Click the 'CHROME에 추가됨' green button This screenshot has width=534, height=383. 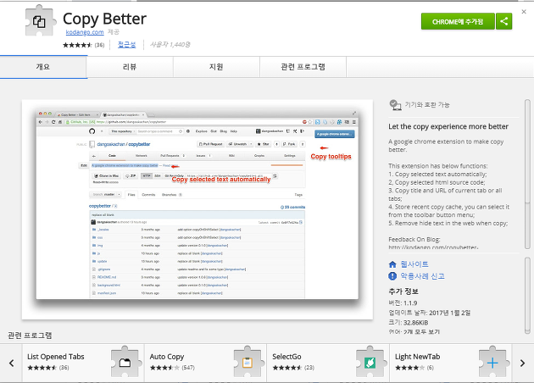[x=458, y=21]
